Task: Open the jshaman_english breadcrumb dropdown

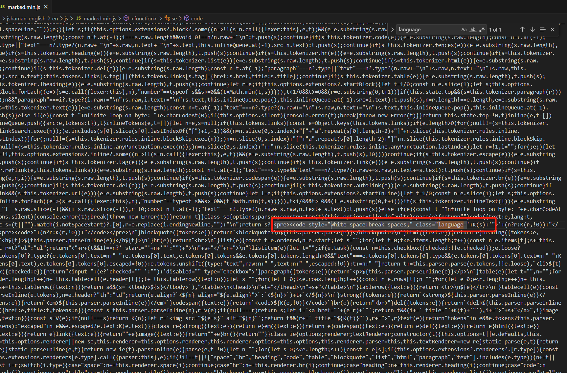Action: 26,18
